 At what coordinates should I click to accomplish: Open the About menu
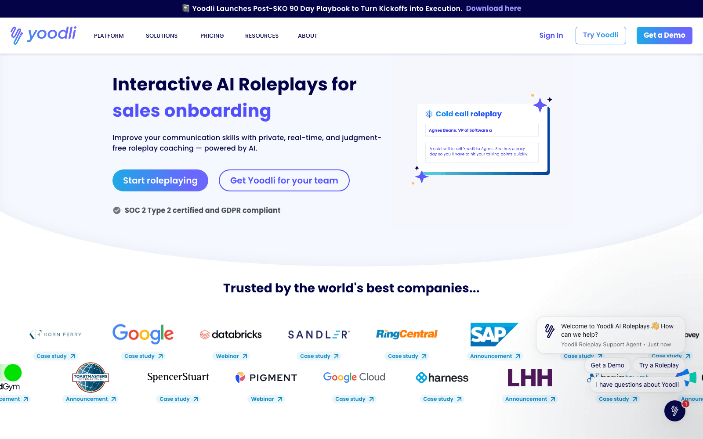308,36
